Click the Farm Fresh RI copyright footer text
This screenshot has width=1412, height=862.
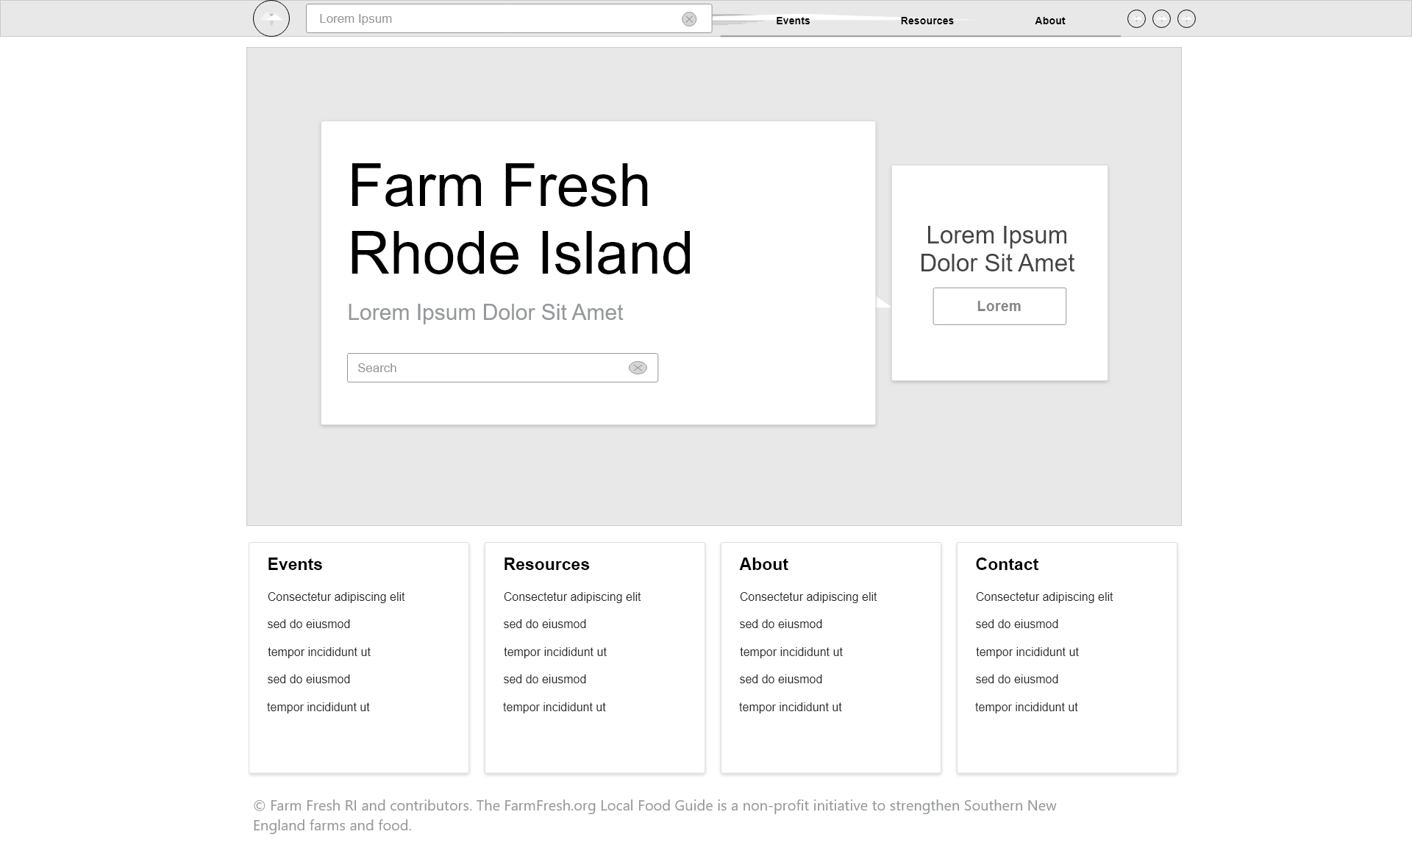click(655, 815)
